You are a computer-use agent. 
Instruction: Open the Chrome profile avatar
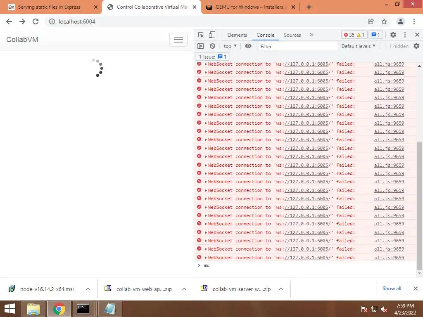pos(401,21)
